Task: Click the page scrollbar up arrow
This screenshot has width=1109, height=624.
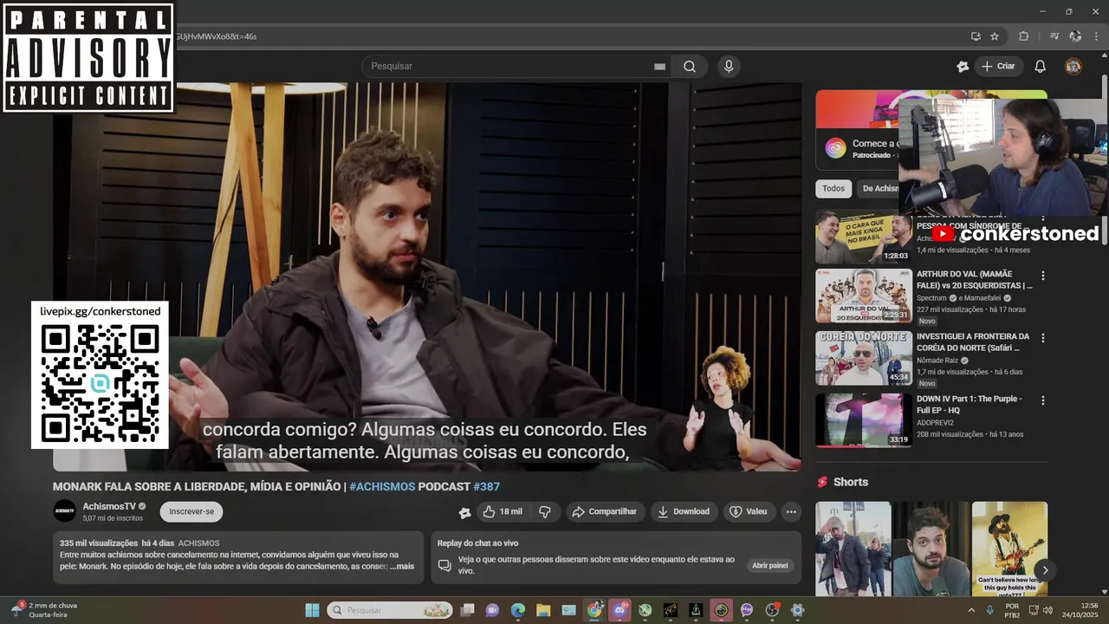Action: [1104, 55]
